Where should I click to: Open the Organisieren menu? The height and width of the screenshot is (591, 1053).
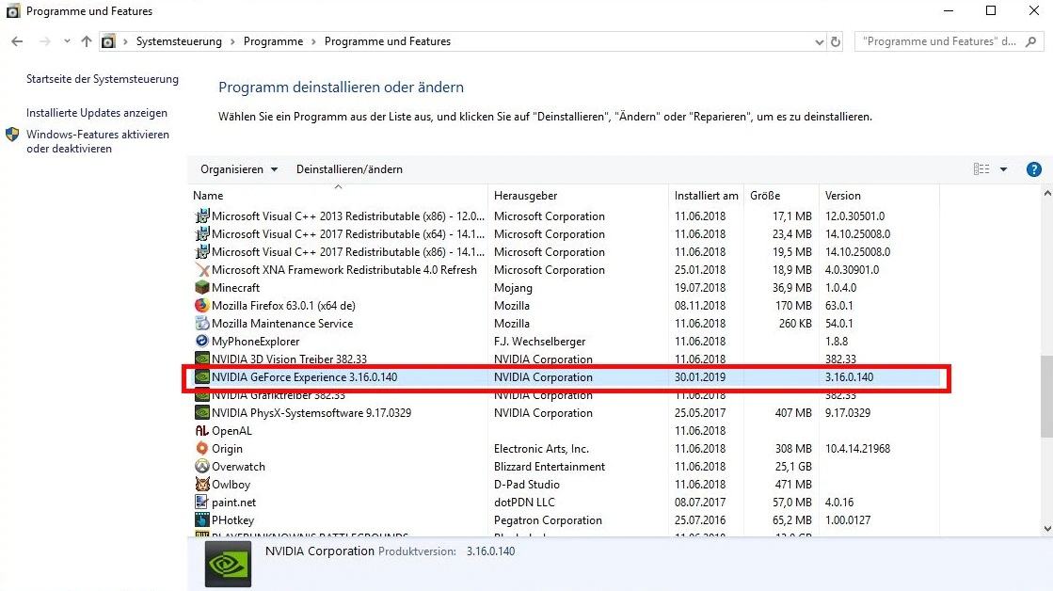[238, 169]
